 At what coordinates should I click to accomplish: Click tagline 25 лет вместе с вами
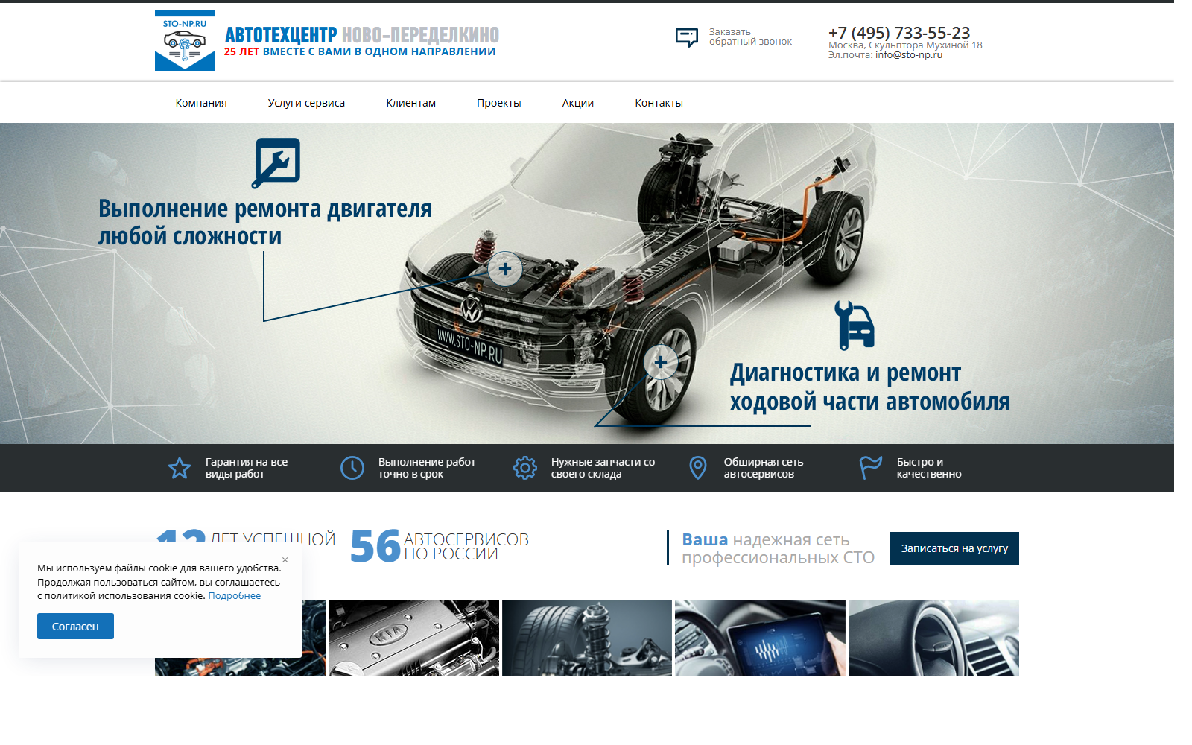pos(360,52)
